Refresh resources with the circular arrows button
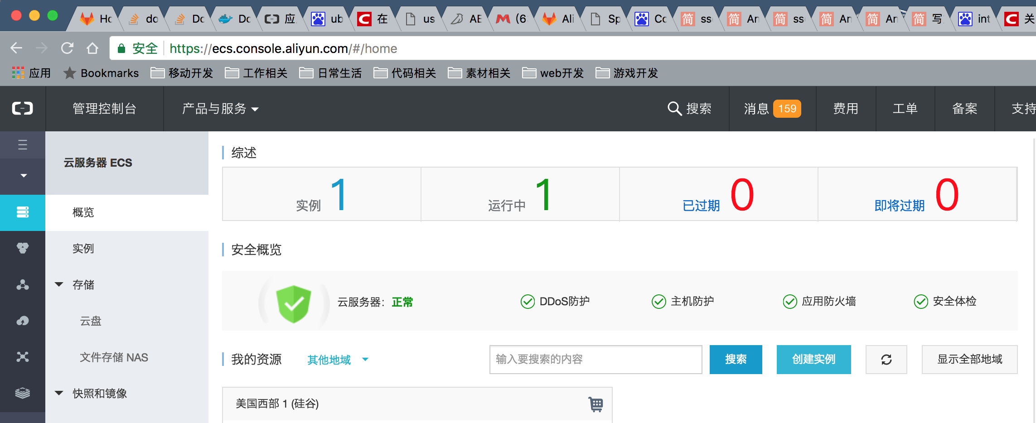1036x423 pixels. (x=886, y=360)
